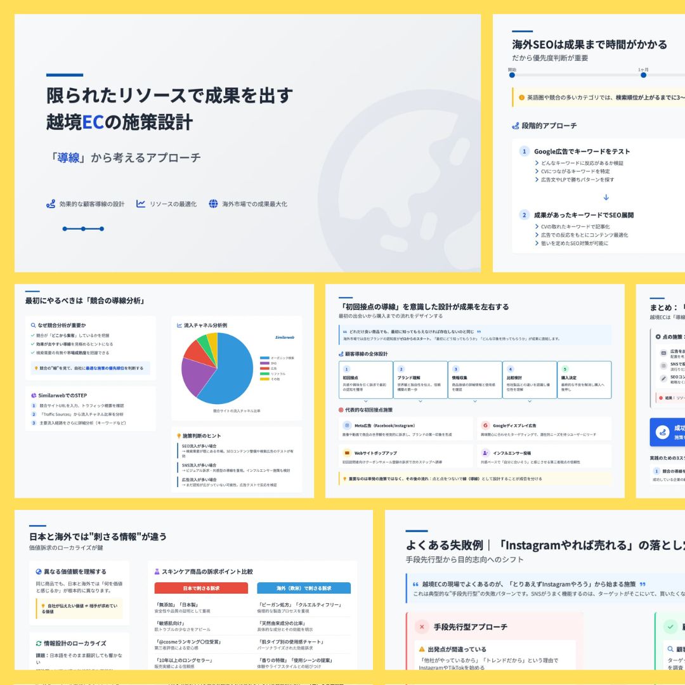Click the red 広告 legend swatch
Image resolution: width=685 pixels, height=685 pixels.
tap(264, 369)
